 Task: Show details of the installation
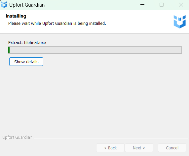[26, 62]
